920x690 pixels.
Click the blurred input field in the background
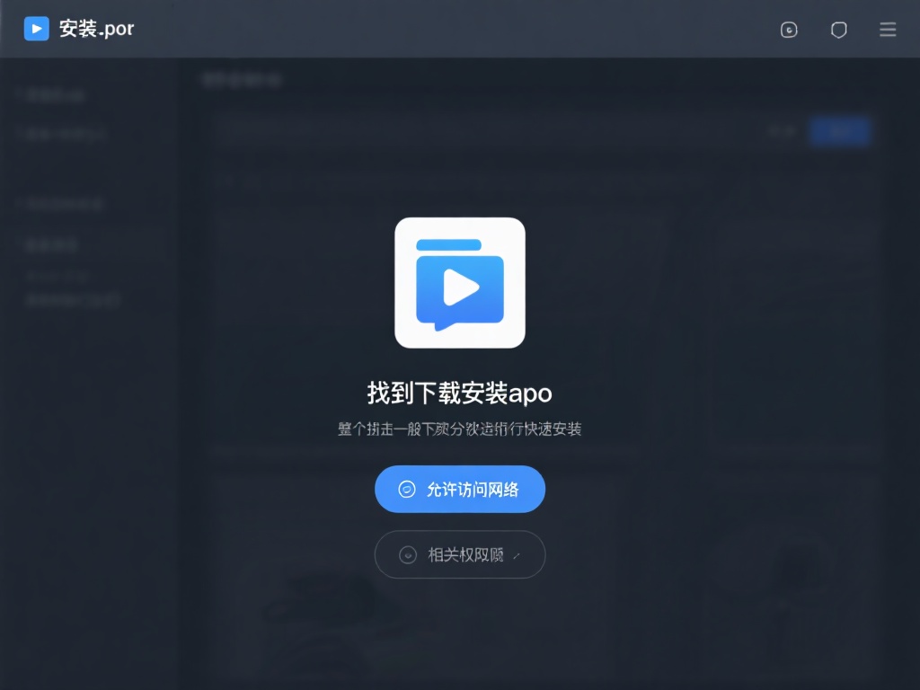(485, 131)
